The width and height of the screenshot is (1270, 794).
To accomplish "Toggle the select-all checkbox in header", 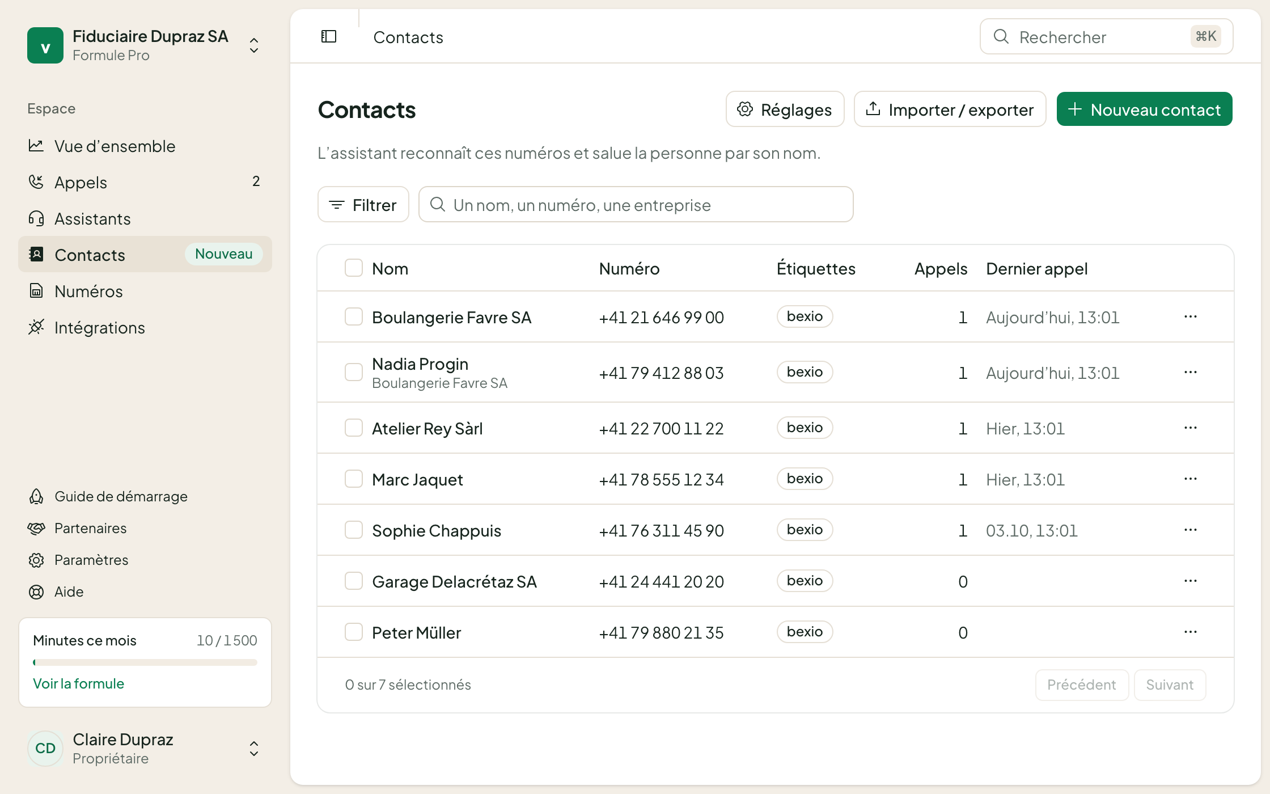I will [354, 268].
